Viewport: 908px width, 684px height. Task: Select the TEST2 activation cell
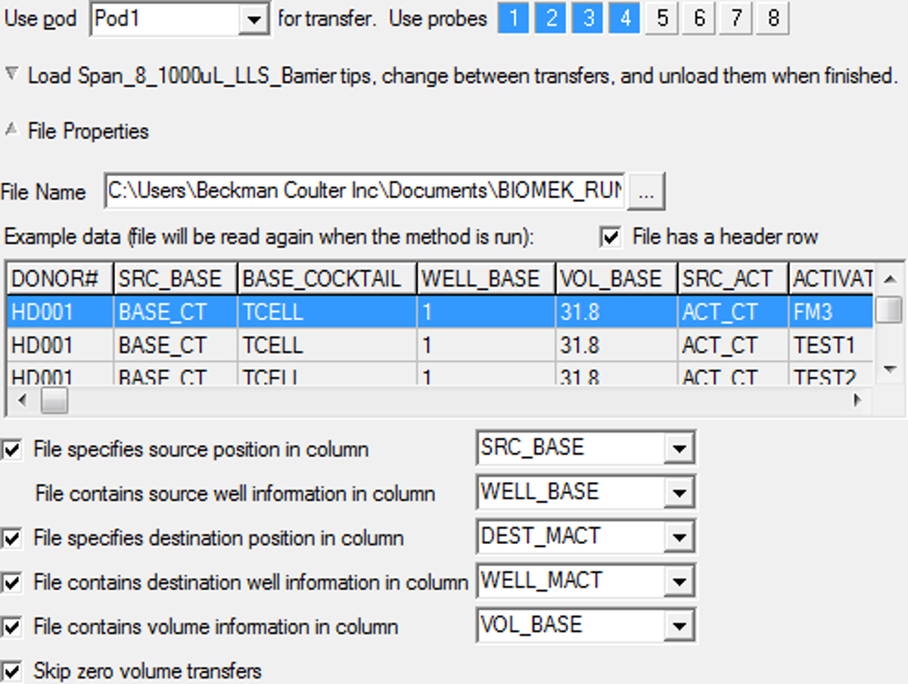click(x=832, y=375)
